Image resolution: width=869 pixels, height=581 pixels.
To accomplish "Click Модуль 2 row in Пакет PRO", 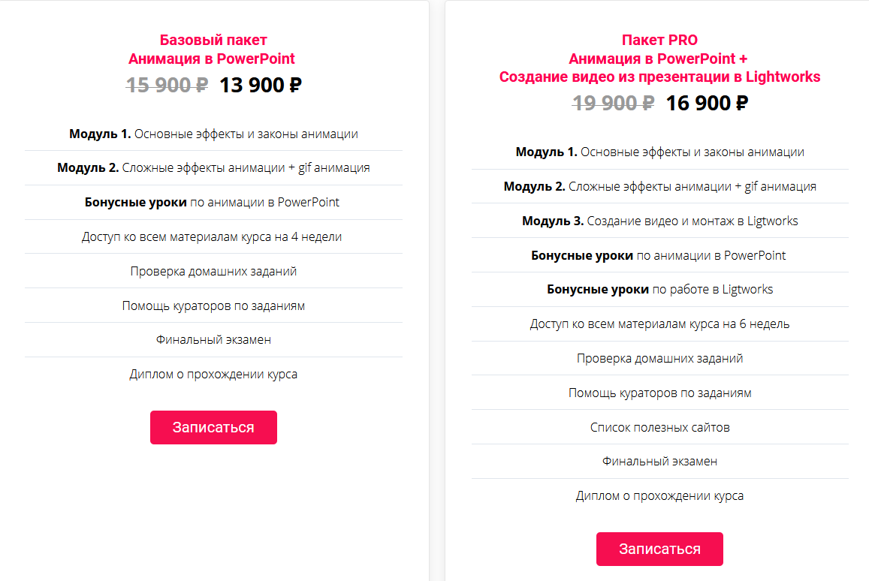I will click(659, 186).
